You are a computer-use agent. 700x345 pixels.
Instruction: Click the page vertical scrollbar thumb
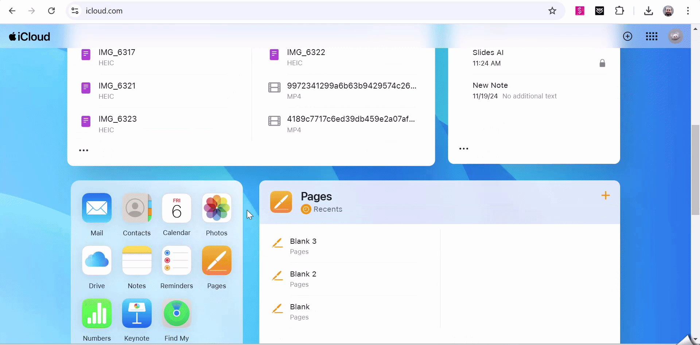[x=695, y=169]
